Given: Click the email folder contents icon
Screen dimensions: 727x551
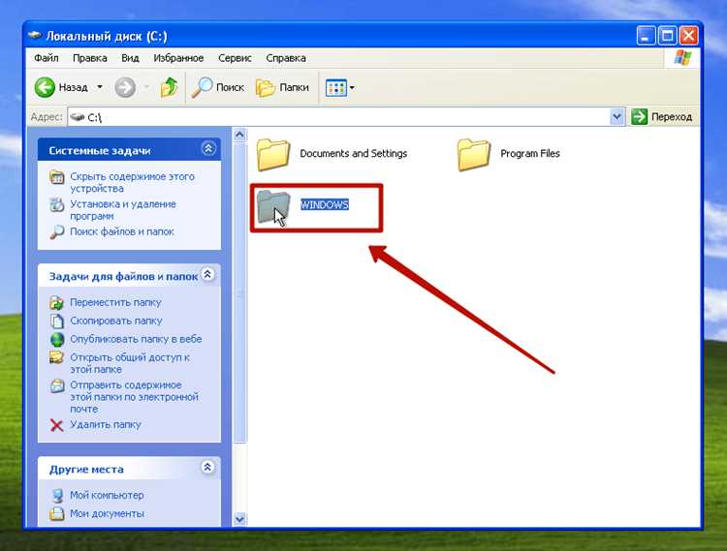Looking at the screenshot, I should pyautogui.click(x=57, y=385).
